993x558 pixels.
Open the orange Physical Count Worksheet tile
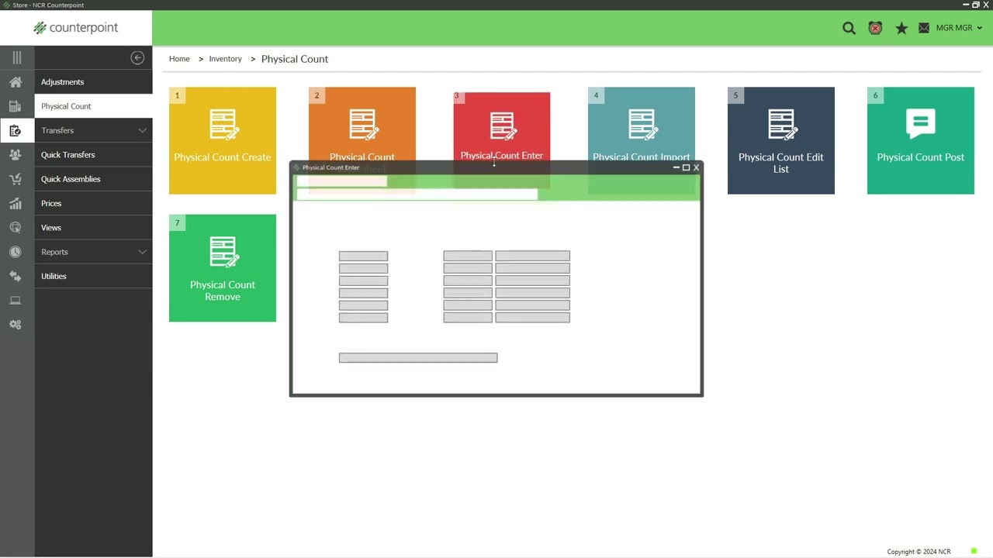click(x=362, y=126)
